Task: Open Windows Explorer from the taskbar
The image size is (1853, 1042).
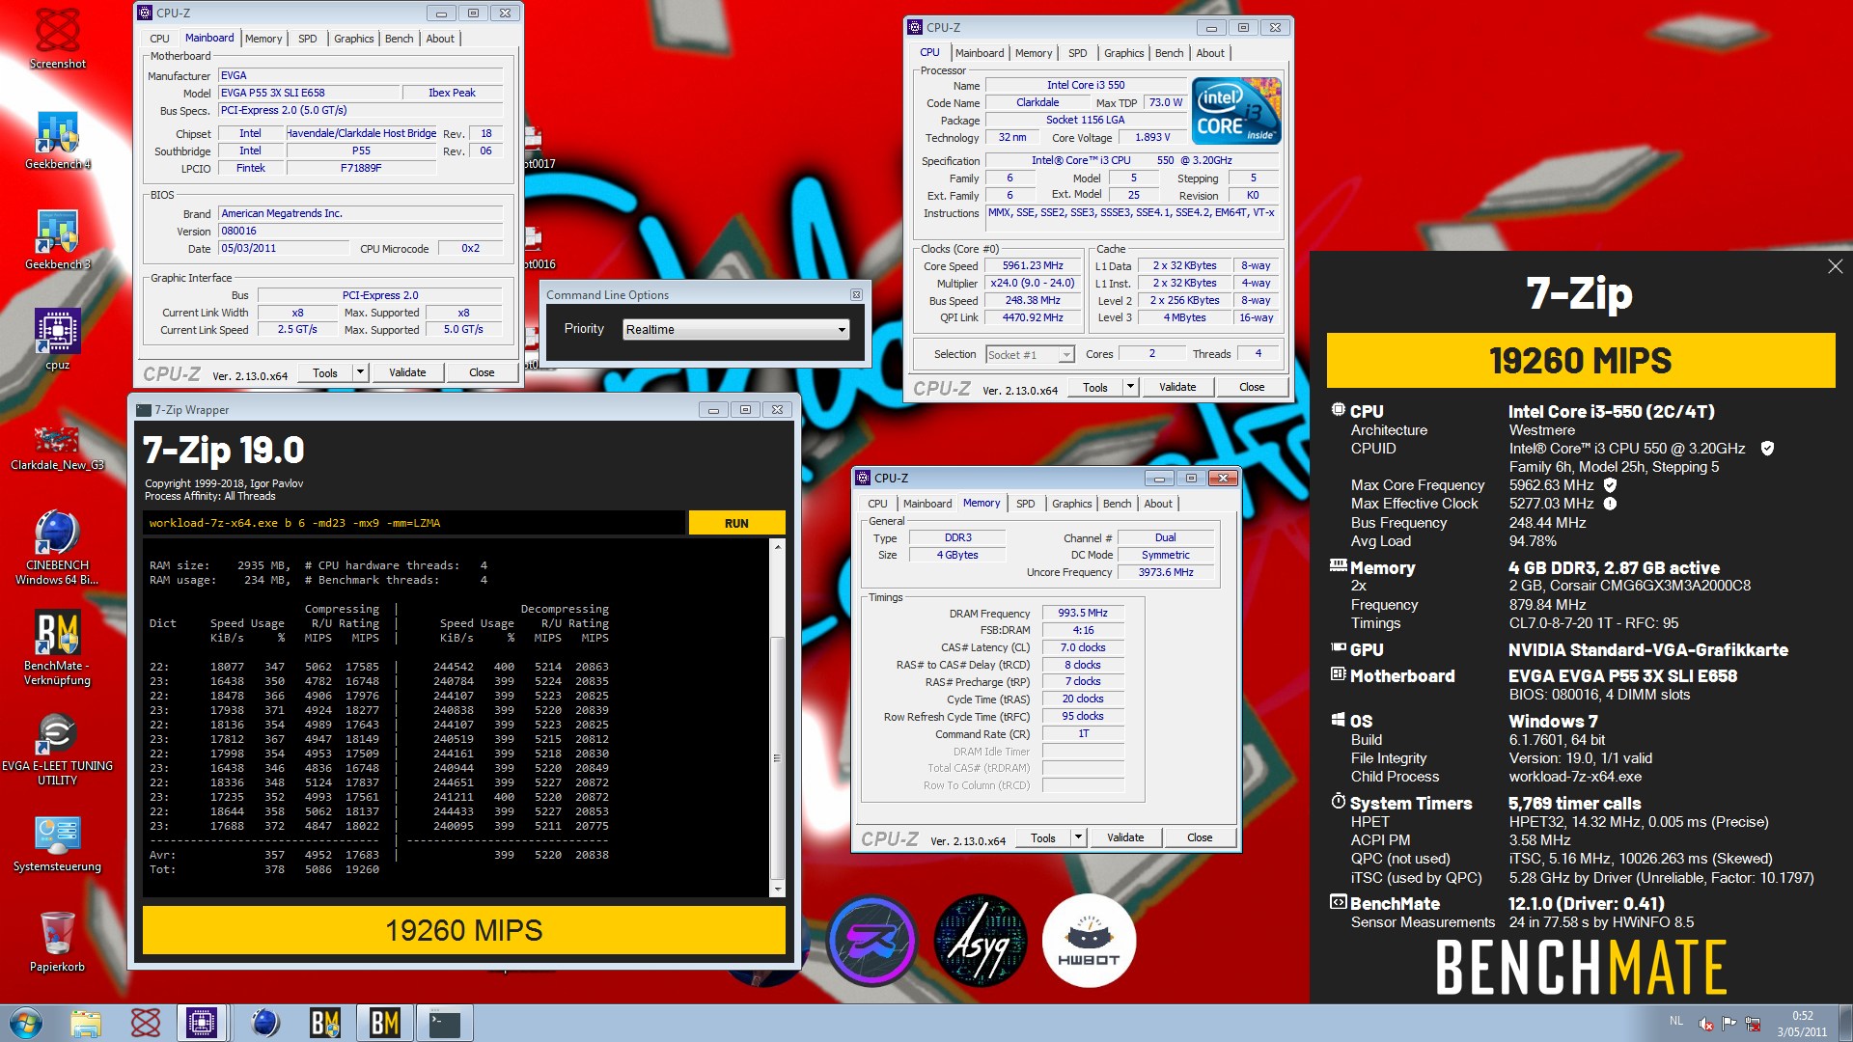Action: pos(86,1023)
